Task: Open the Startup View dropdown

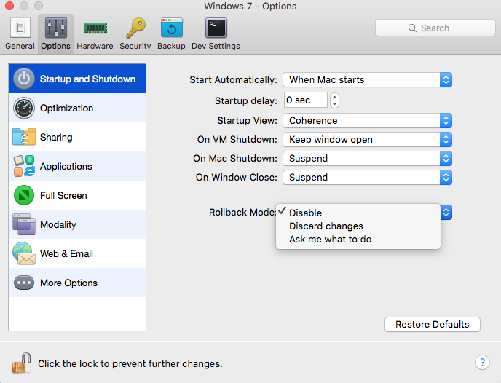Action: (367, 121)
